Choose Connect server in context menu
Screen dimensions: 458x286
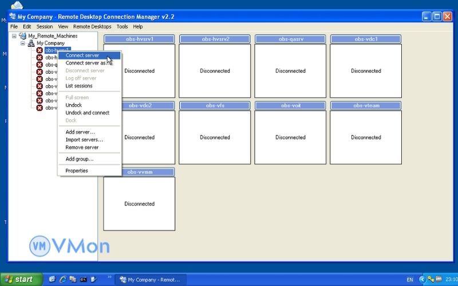click(x=89, y=55)
